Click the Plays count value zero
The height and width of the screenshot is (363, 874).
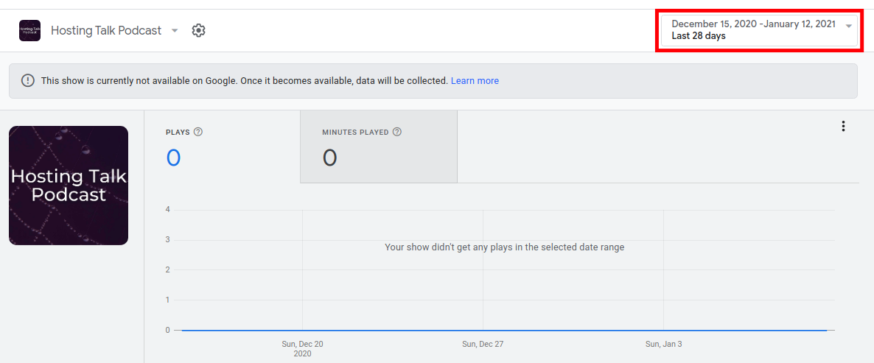pyautogui.click(x=173, y=158)
